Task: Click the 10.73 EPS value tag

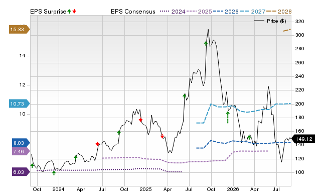Action: coord(20,104)
